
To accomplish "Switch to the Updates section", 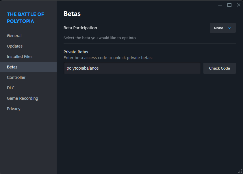I will pyautogui.click(x=28, y=46).
